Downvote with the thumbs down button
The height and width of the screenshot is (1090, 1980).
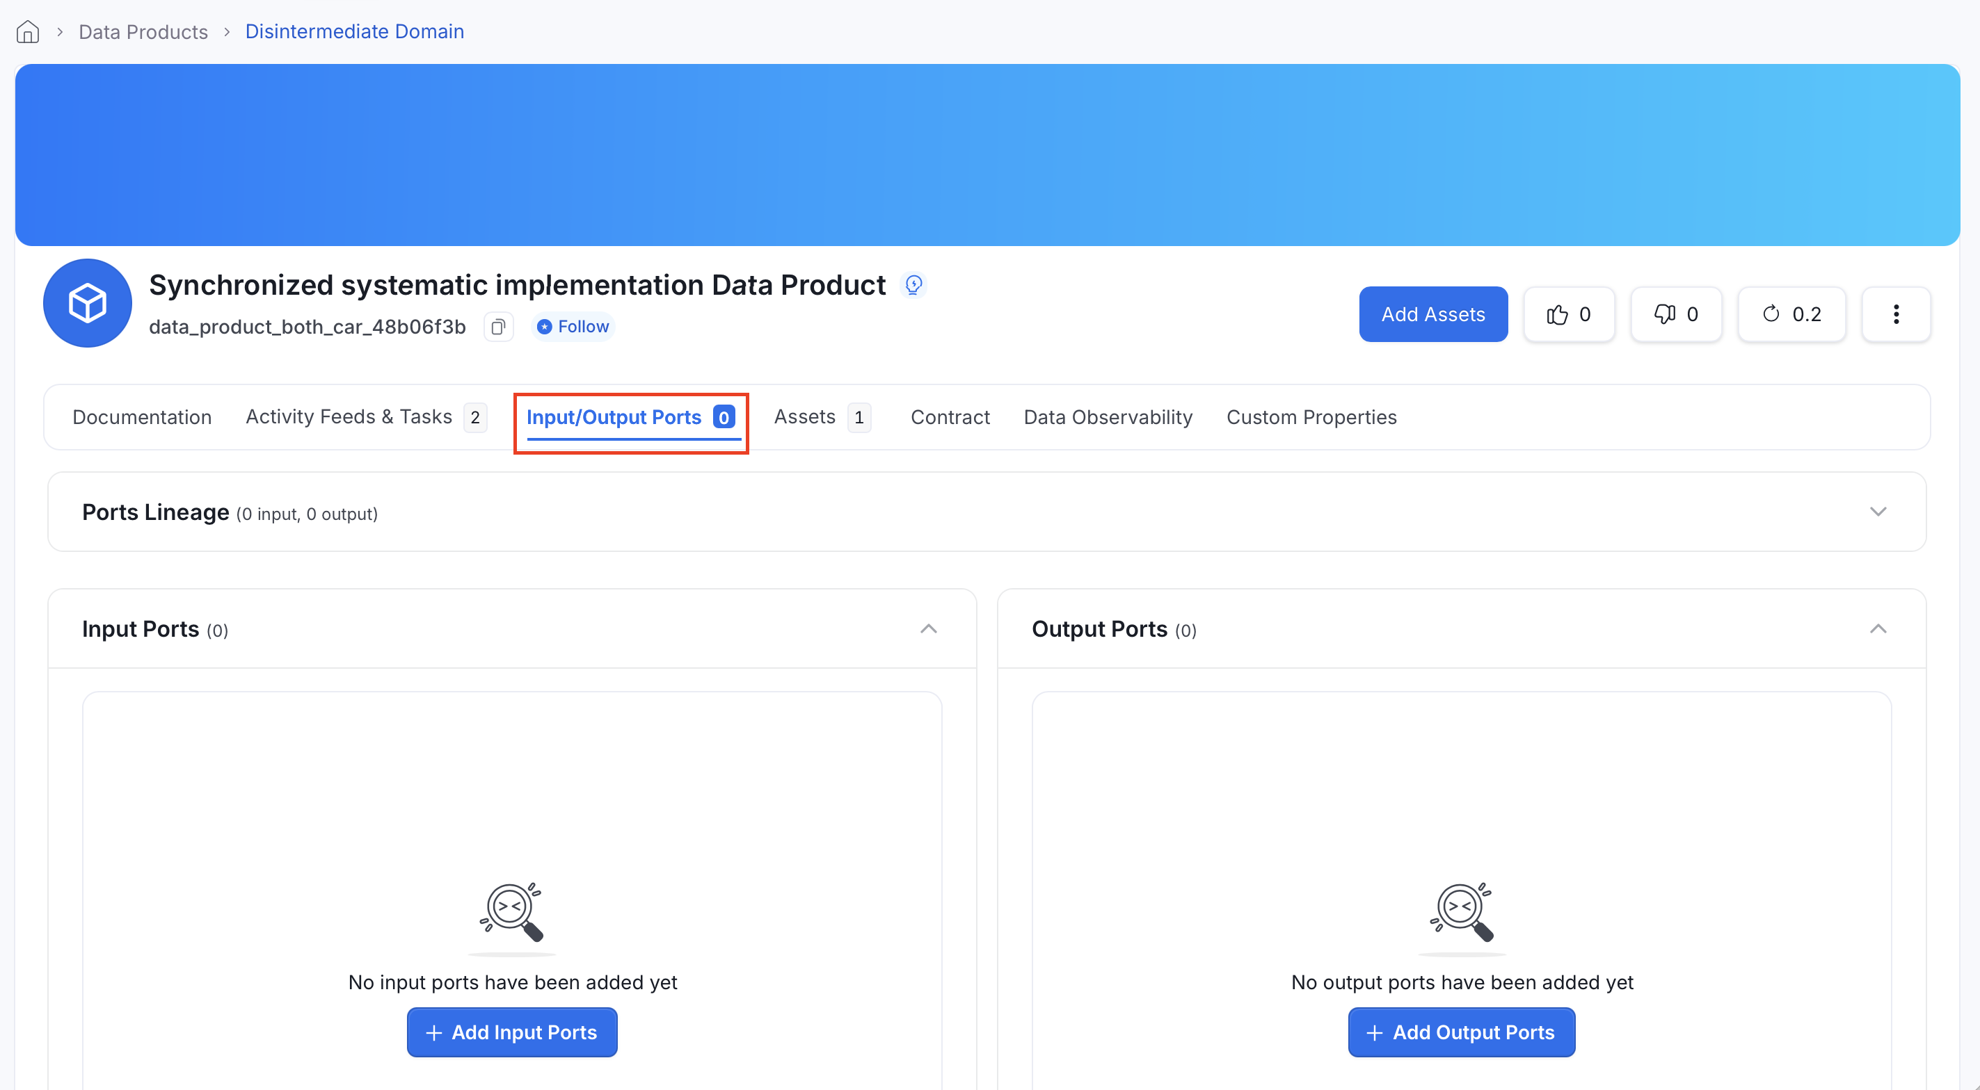pos(1675,314)
